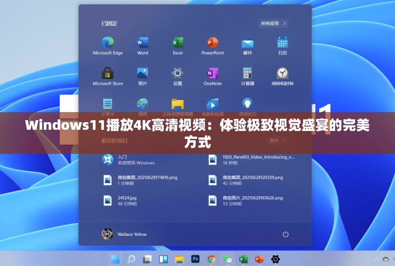
Task: Open Chrome from the taskbar
Action: [x=211, y=259]
